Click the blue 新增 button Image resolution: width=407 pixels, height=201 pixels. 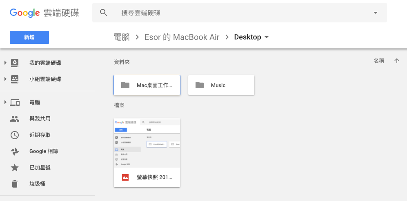pos(29,37)
